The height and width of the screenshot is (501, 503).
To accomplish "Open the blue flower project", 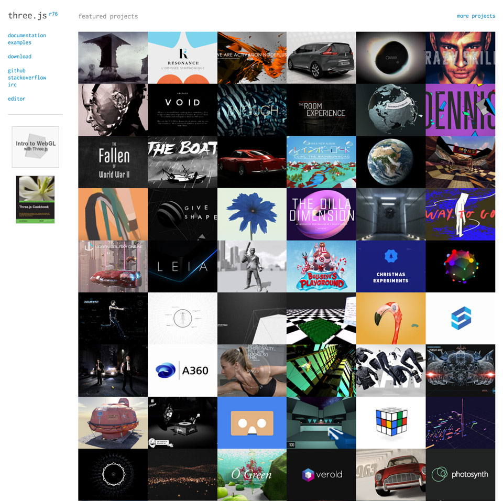I will [252, 214].
